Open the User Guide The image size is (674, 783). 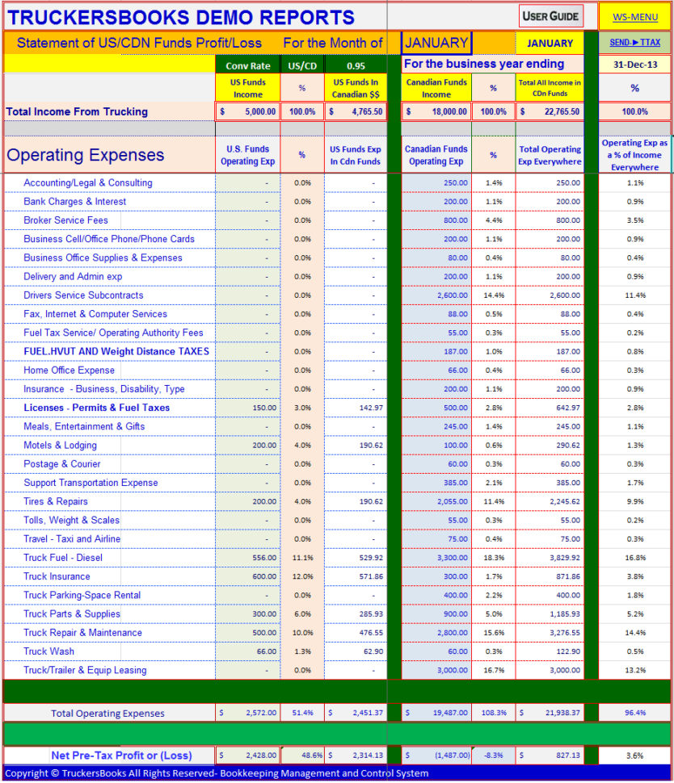coord(549,15)
